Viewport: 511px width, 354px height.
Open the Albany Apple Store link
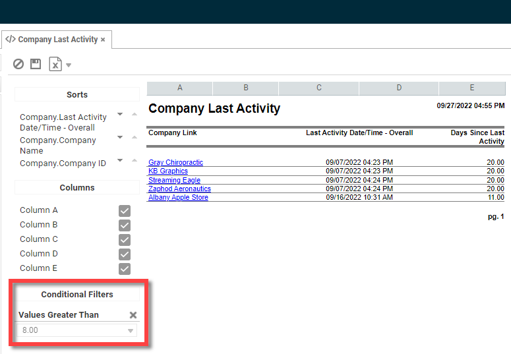pyautogui.click(x=178, y=198)
